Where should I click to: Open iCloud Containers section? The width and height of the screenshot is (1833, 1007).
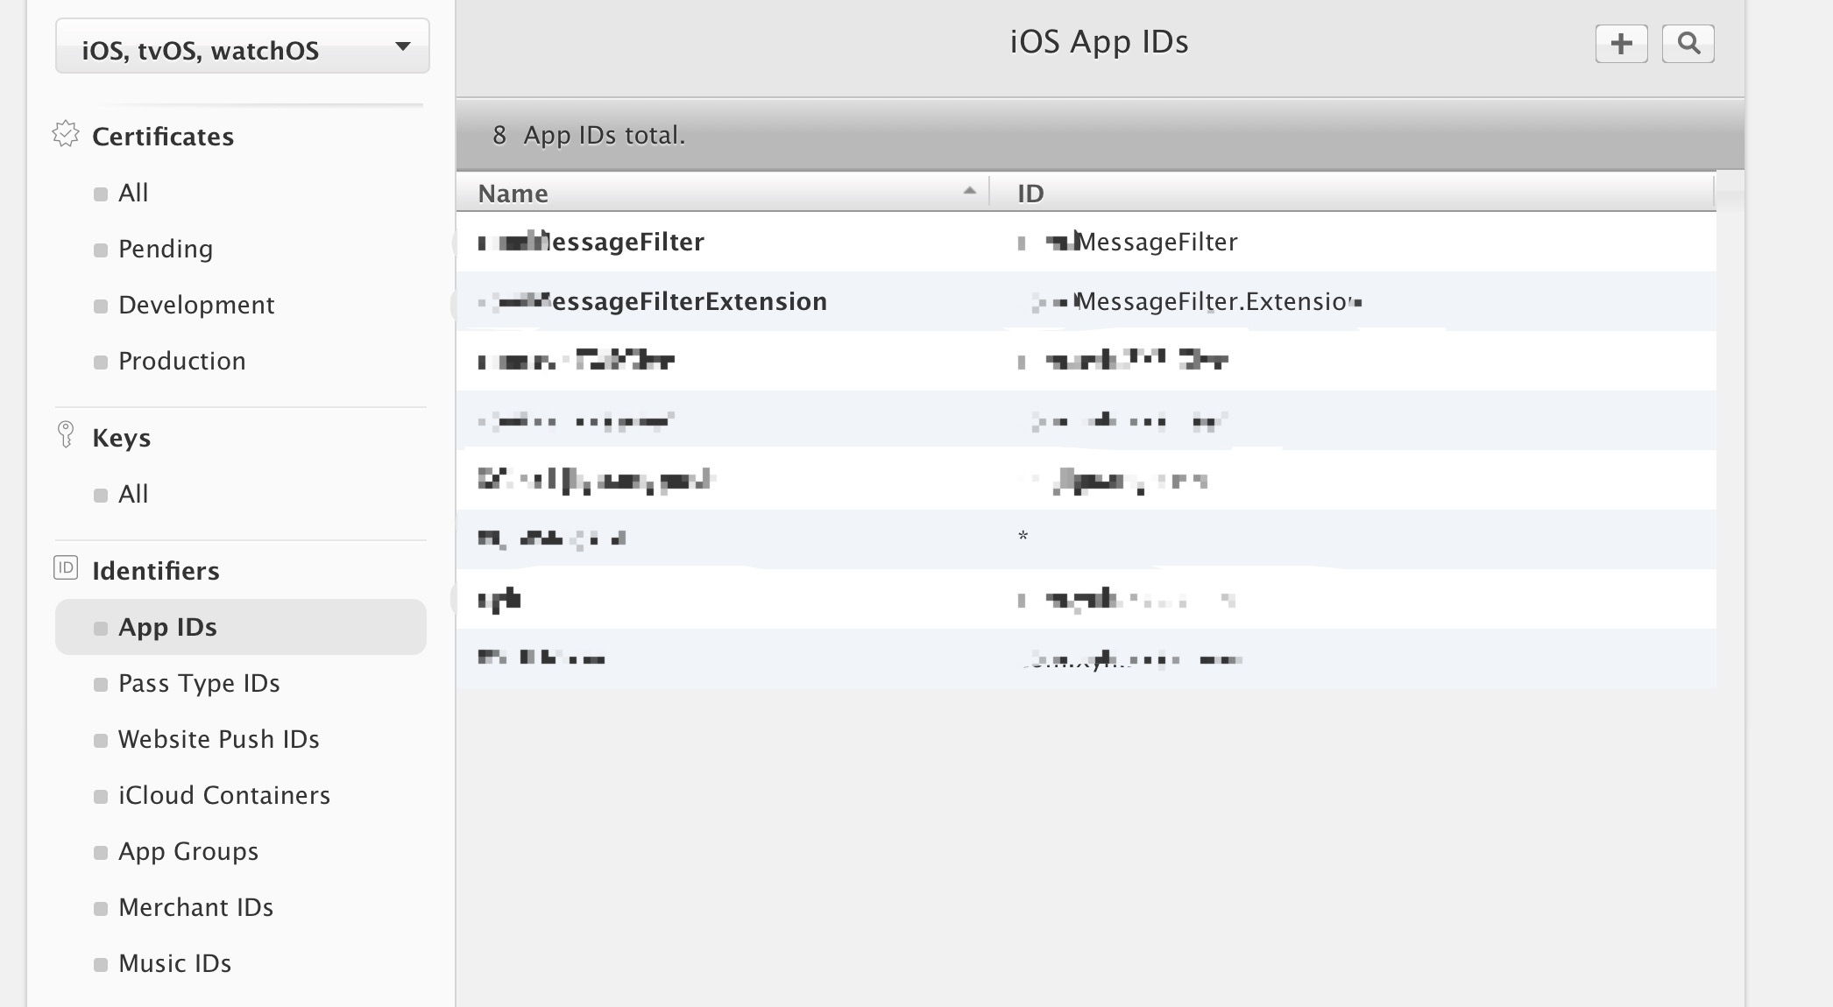(223, 795)
